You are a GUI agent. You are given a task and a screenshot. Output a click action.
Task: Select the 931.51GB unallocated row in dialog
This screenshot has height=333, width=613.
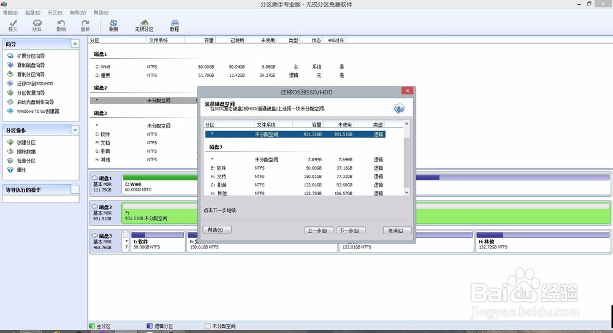tap(295, 134)
